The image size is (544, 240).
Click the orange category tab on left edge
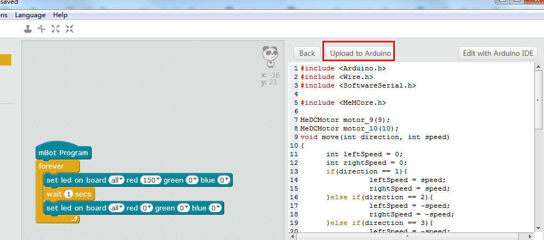5,60
